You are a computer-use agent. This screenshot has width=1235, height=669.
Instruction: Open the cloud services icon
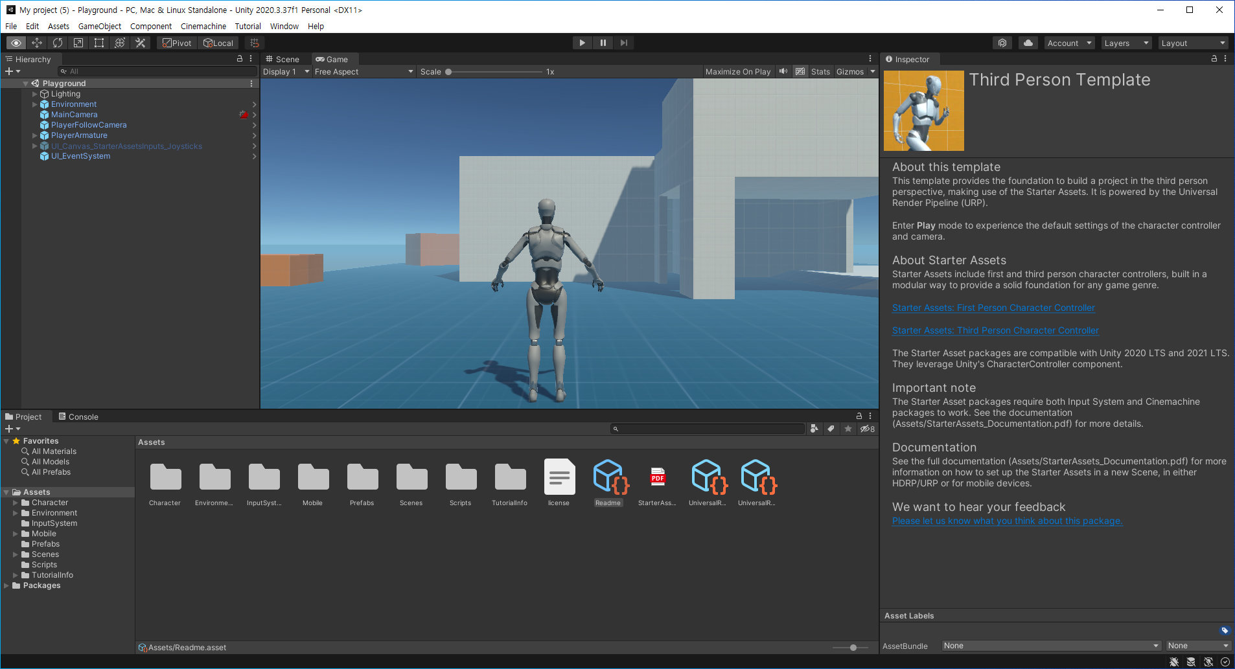(x=1028, y=43)
